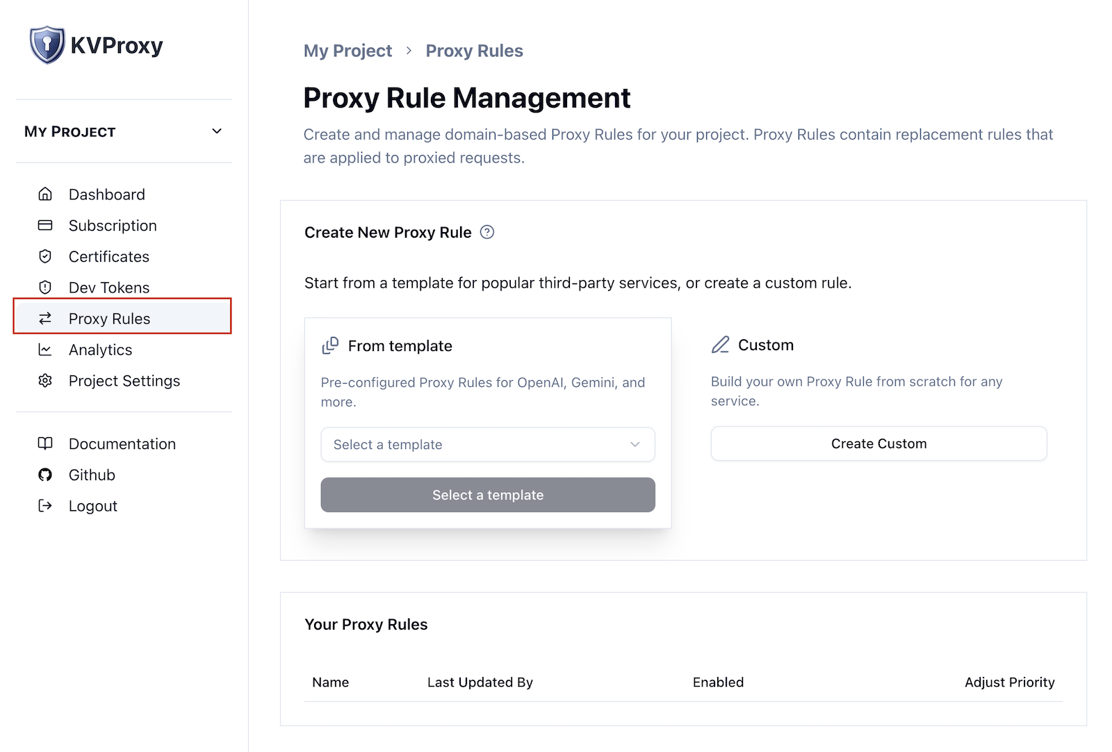Select the Analytics chart icon
The width and height of the screenshot is (1112, 752).
(x=44, y=350)
